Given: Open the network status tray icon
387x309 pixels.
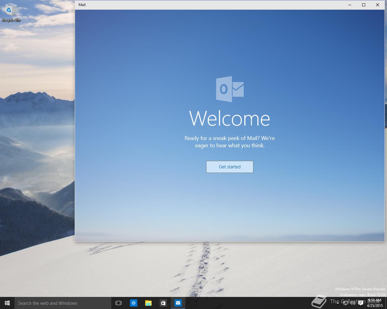Looking at the screenshot, I should 345,303.
